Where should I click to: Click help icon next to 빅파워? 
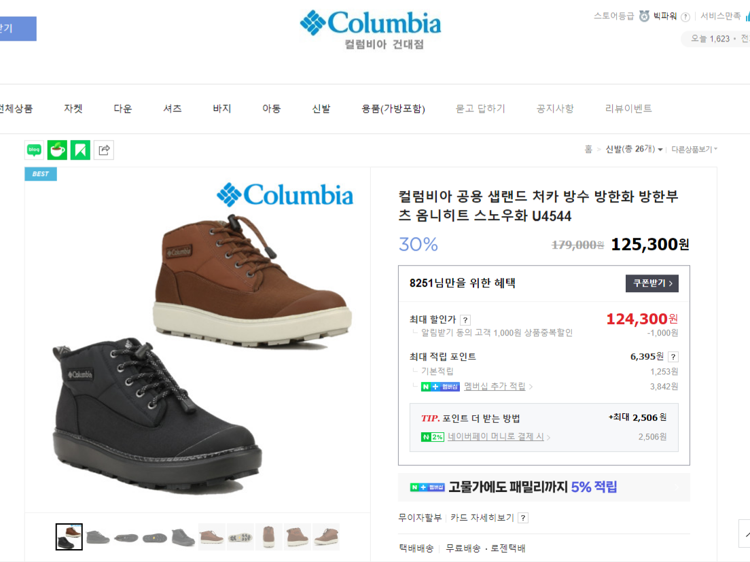pos(685,17)
